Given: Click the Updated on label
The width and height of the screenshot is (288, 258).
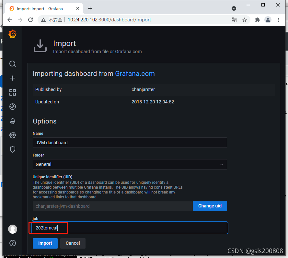Looking at the screenshot, I should 47,102.
